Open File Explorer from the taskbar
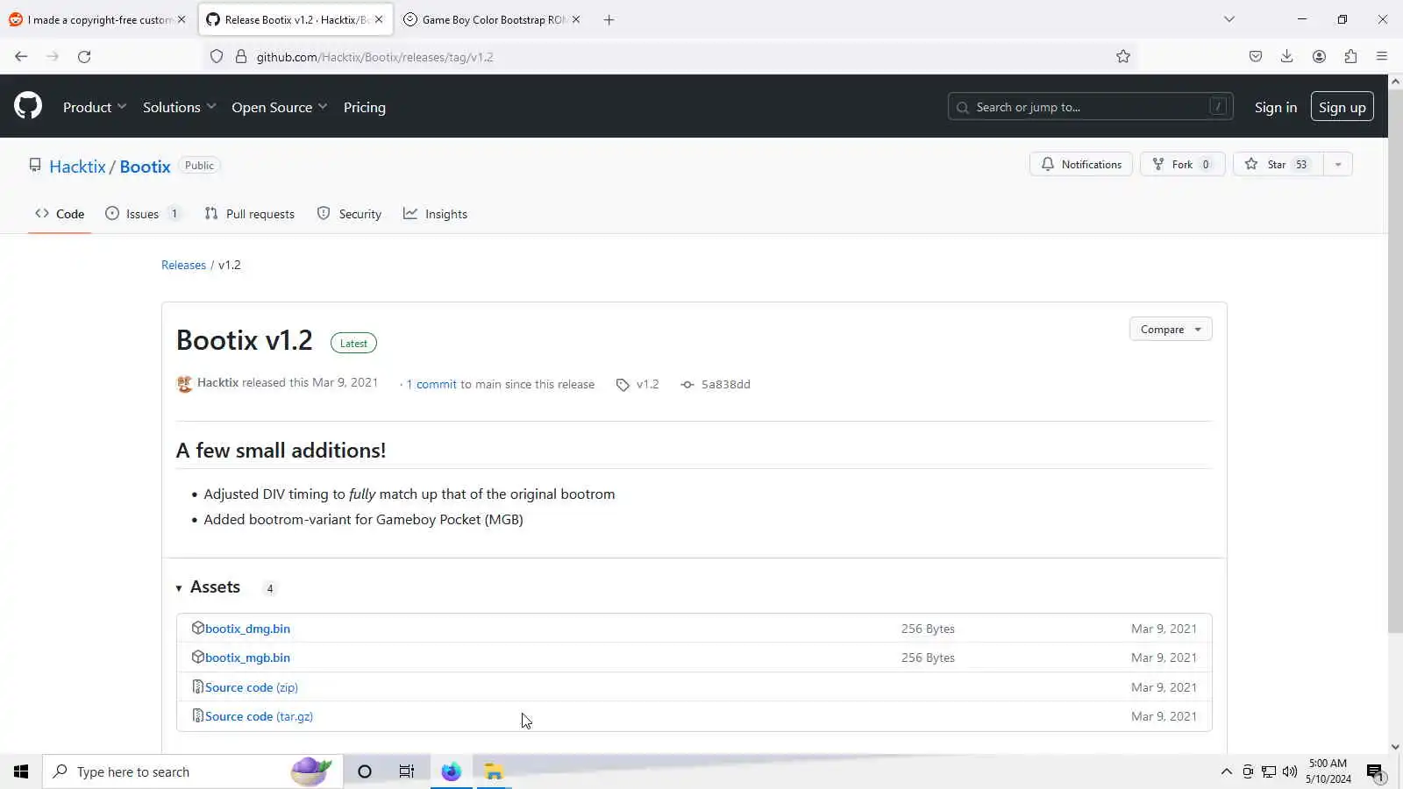Screen dimensions: 1403x789 pos(494,771)
